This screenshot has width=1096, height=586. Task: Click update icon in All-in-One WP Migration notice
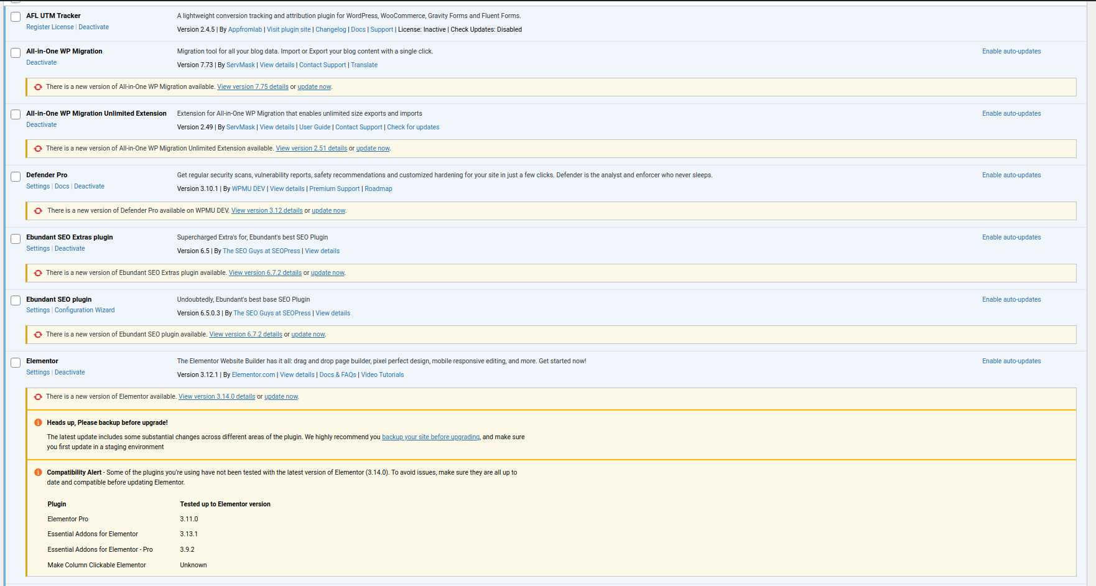click(x=38, y=87)
